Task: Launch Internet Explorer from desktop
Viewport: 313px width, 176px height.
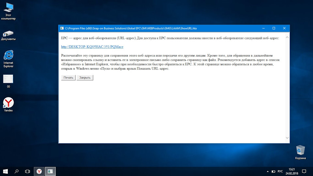Action: tap(8, 59)
